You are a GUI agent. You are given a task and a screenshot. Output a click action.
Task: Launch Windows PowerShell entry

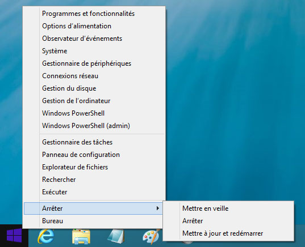[94, 113]
